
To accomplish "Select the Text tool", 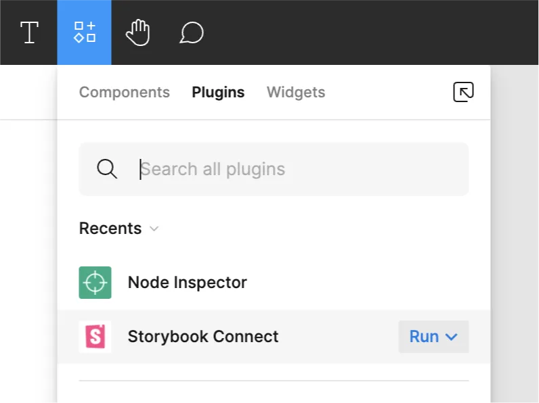I will (x=30, y=32).
